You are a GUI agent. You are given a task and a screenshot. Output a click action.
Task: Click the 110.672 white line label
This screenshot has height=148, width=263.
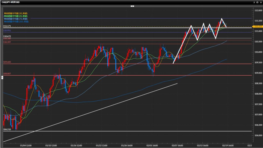pyautogui.click(x=7, y=37)
